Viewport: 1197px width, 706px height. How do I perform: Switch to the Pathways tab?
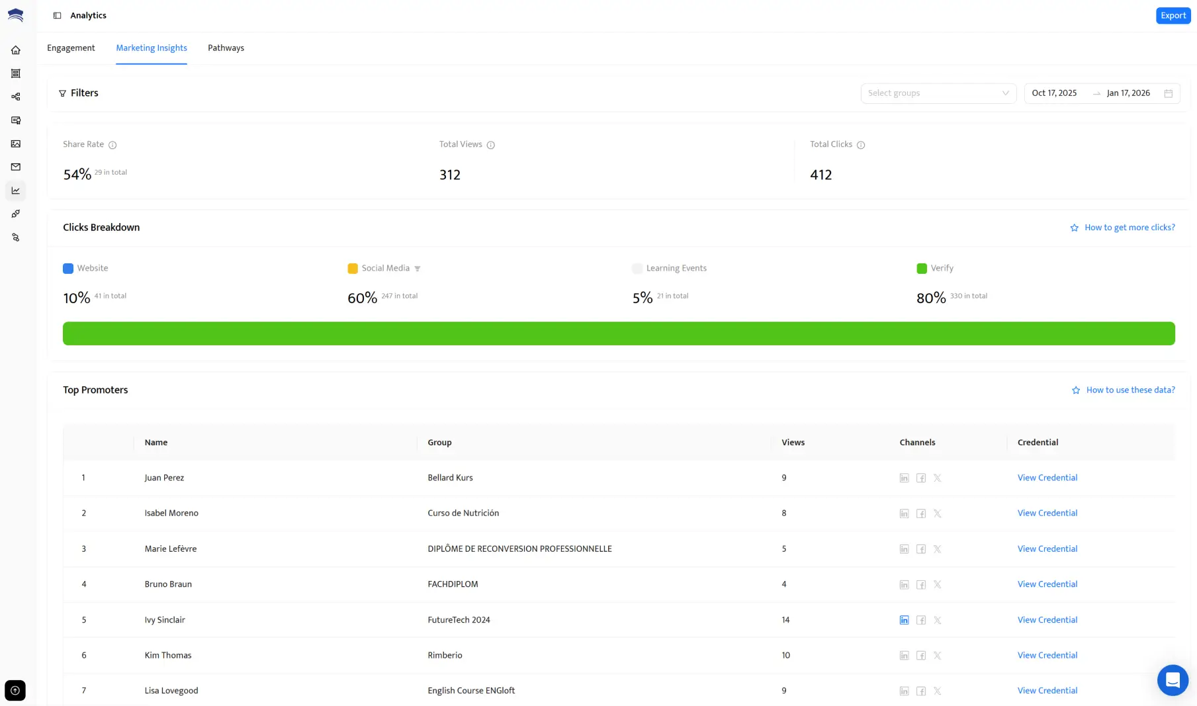click(x=226, y=48)
